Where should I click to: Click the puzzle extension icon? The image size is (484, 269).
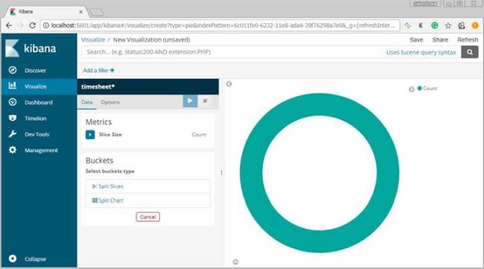point(462,25)
